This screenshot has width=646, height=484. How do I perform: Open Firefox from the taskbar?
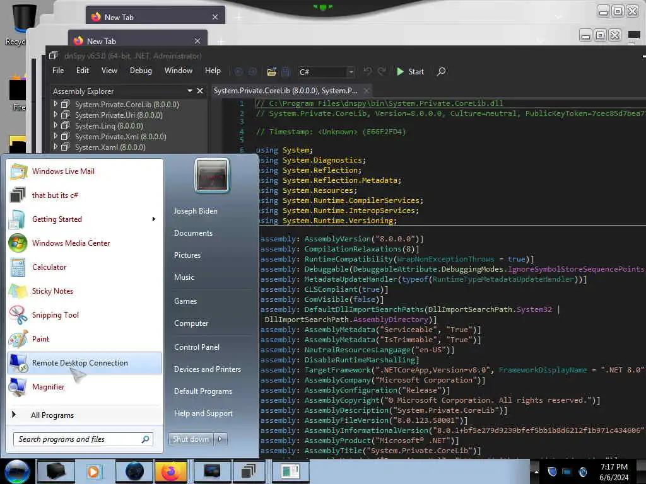170,471
